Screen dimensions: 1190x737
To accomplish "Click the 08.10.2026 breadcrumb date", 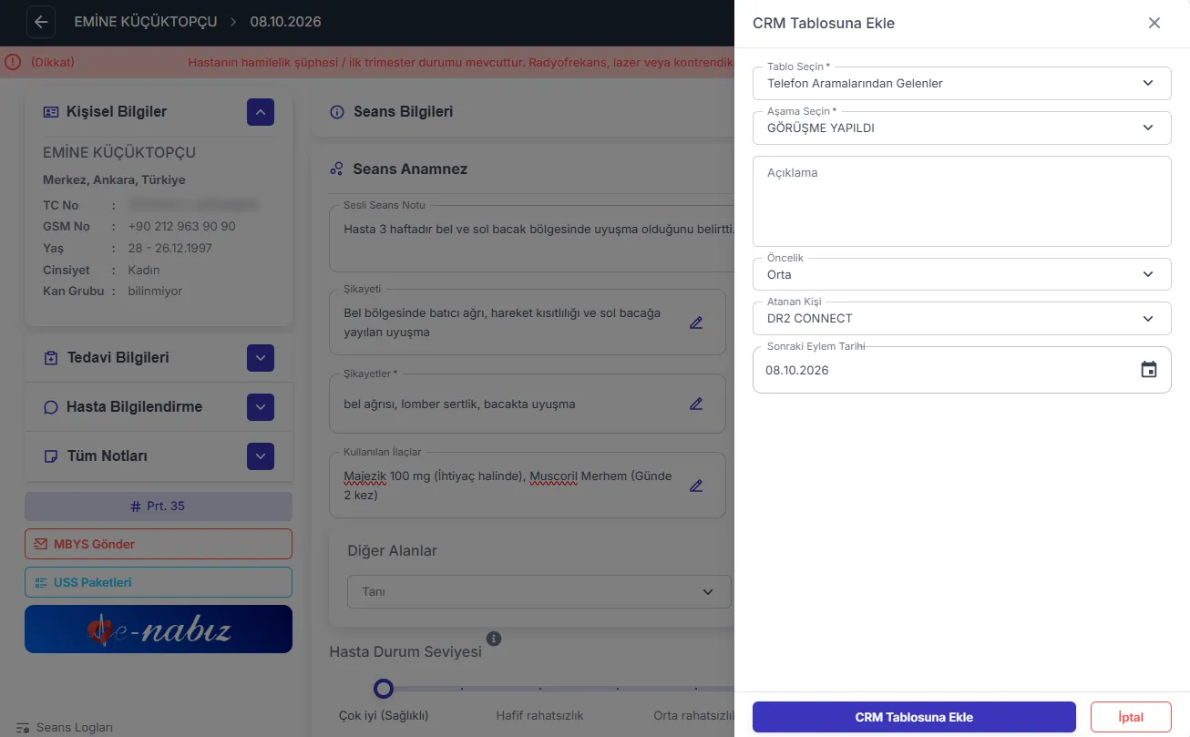I will [286, 22].
